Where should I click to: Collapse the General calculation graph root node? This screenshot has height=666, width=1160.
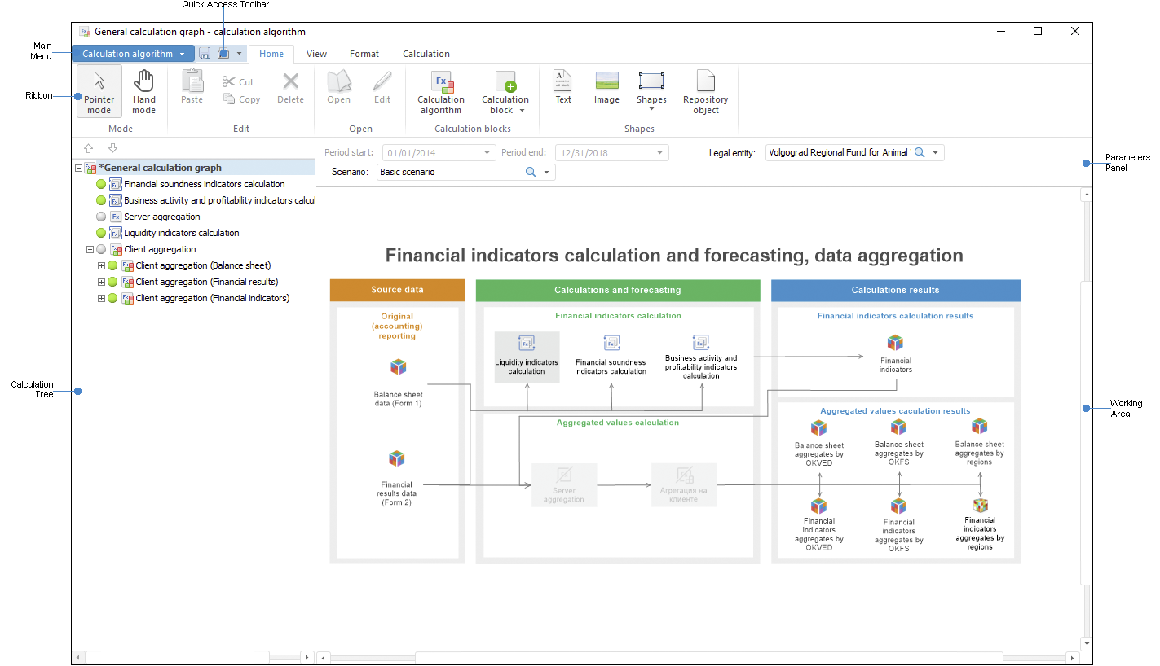(x=78, y=168)
